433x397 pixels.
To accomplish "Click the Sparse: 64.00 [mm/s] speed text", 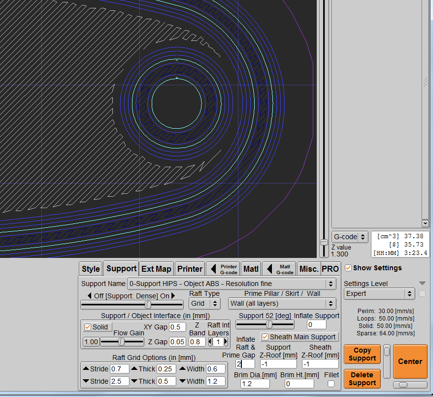I will point(386,333).
